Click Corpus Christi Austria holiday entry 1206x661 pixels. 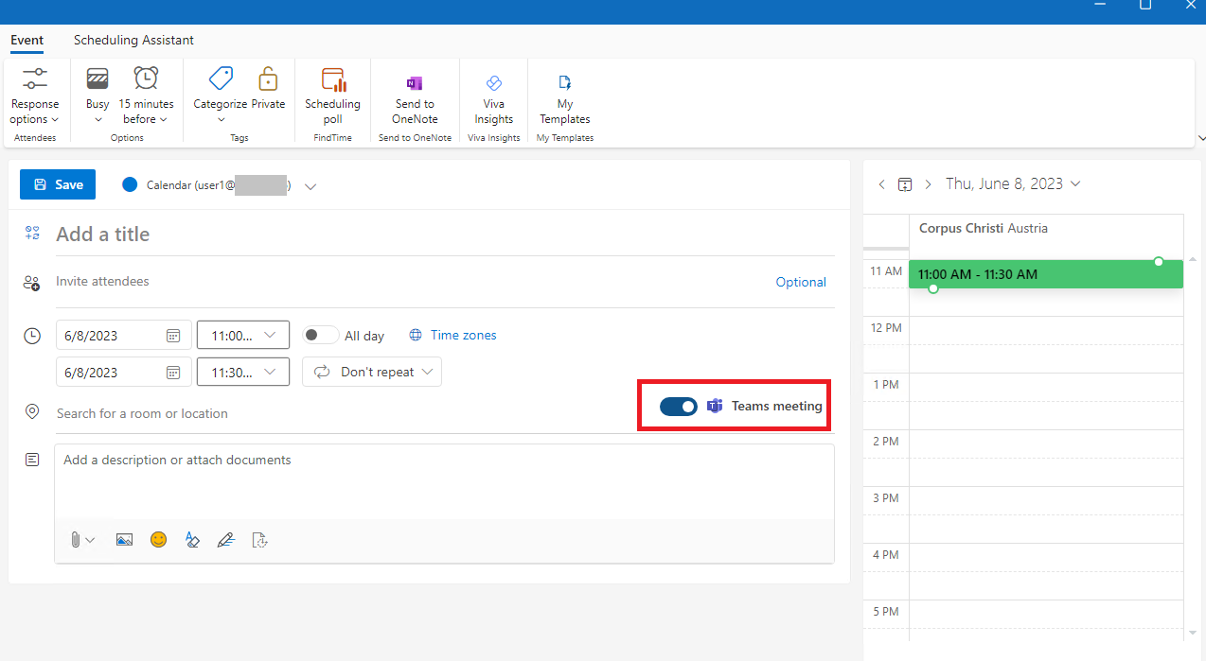(x=984, y=229)
